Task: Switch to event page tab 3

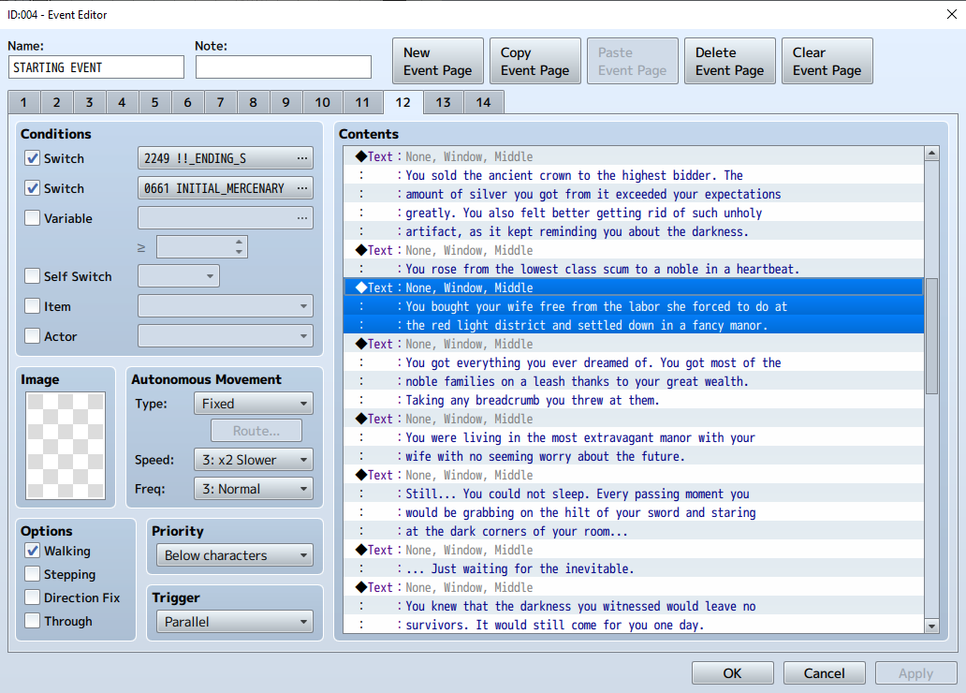Action: pyautogui.click(x=89, y=102)
